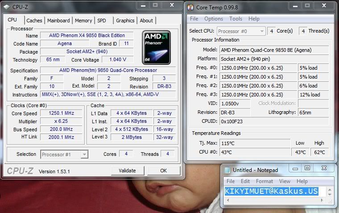Click the Freq. #0 value in Core Temp
This screenshot has height=213, width=339.
[x=258, y=68]
